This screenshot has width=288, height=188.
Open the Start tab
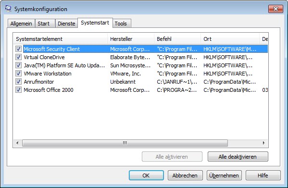pos(45,24)
